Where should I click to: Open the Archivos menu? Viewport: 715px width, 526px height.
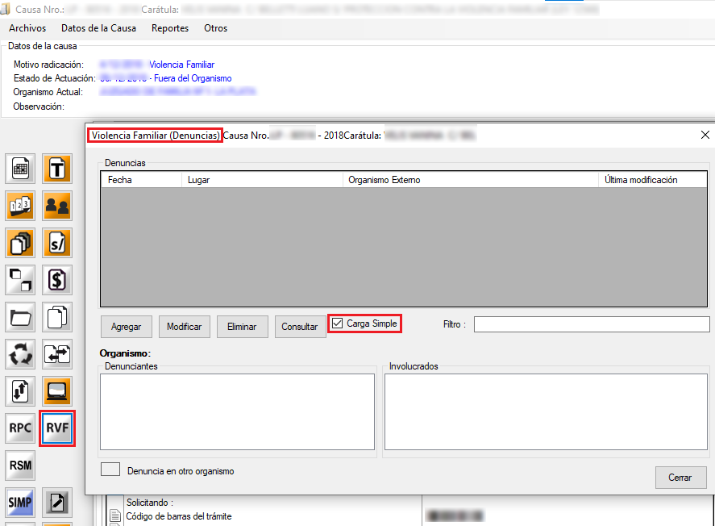[x=27, y=28]
